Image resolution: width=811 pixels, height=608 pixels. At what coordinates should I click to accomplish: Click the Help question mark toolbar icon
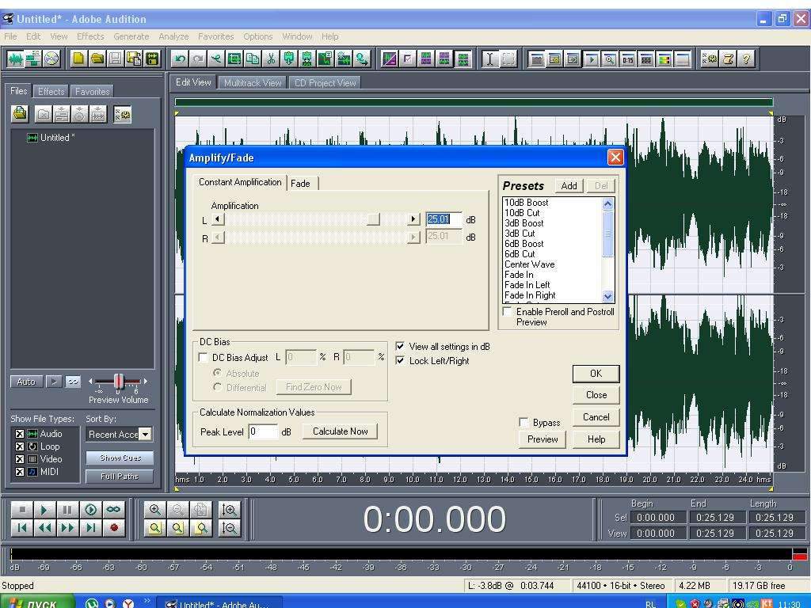tap(746, 59)
